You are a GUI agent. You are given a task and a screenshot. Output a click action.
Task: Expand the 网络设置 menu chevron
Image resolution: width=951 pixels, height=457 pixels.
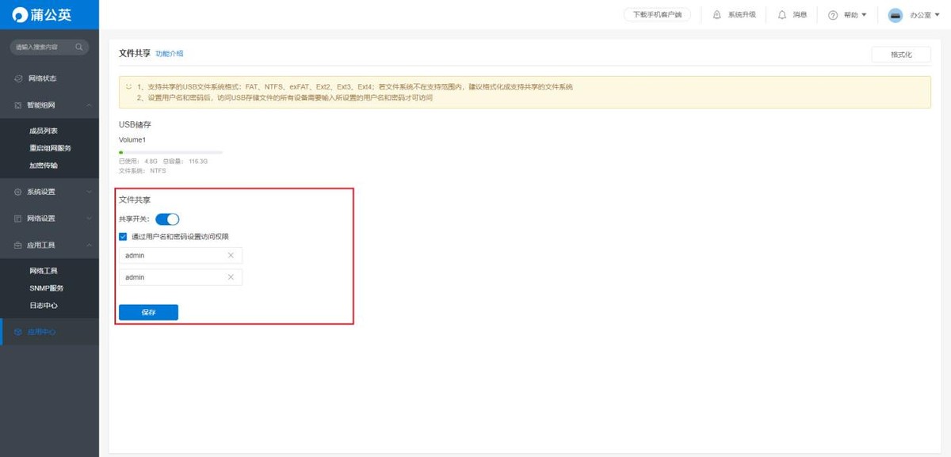pyautogui.click(x=89, y=218)
